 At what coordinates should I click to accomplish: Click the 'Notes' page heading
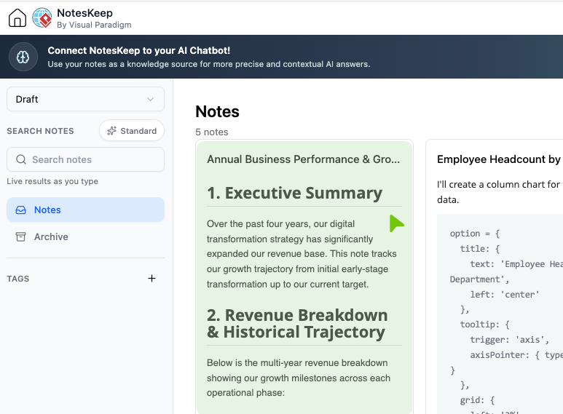pyautogui.click(x=217, y=111)
